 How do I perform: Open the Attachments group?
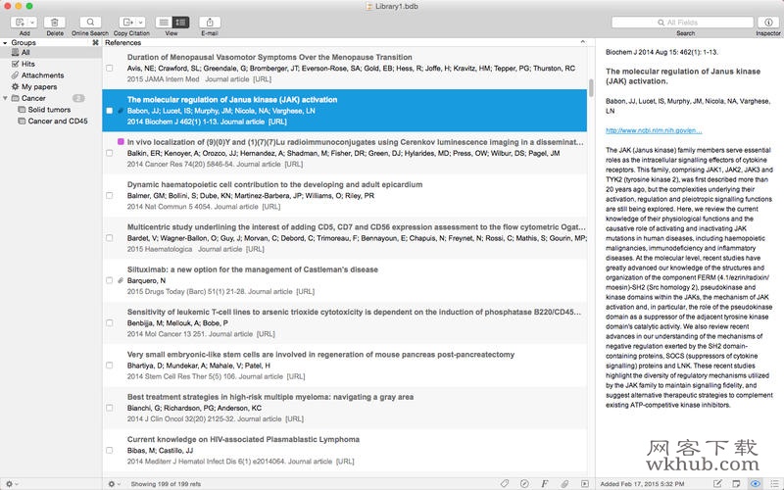pos(51,75)
